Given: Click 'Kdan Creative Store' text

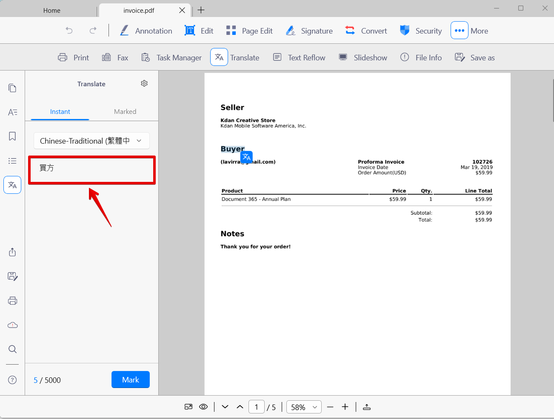Looking at the screenshot, I should (248, 120).
